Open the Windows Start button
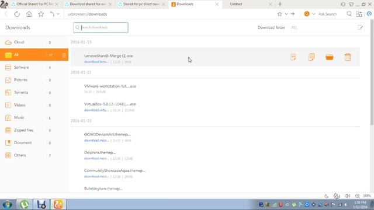This screenshot has height=210, width=374. [7, 205]
